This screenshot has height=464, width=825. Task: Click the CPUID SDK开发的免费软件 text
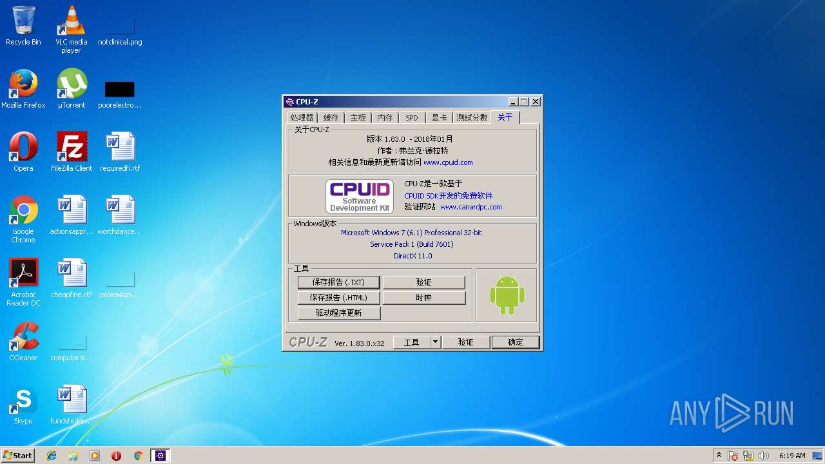[x=448, y=195]
